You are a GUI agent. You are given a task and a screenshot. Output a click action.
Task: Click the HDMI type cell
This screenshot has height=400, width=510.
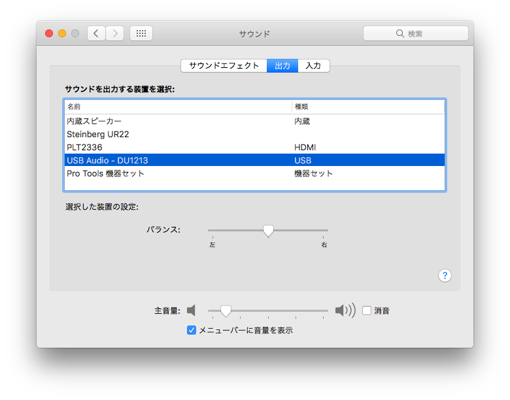click(305, 147)
